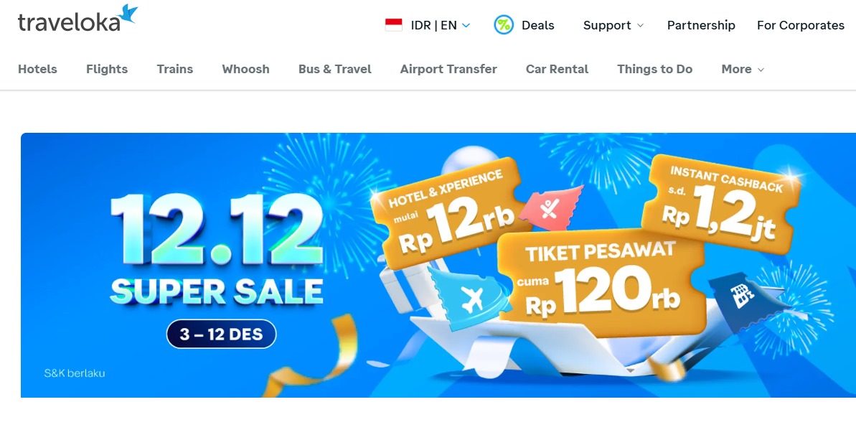Expand the Support menu chevron
The height and width of the screenshot is (435, 856).
pos(640,25)
